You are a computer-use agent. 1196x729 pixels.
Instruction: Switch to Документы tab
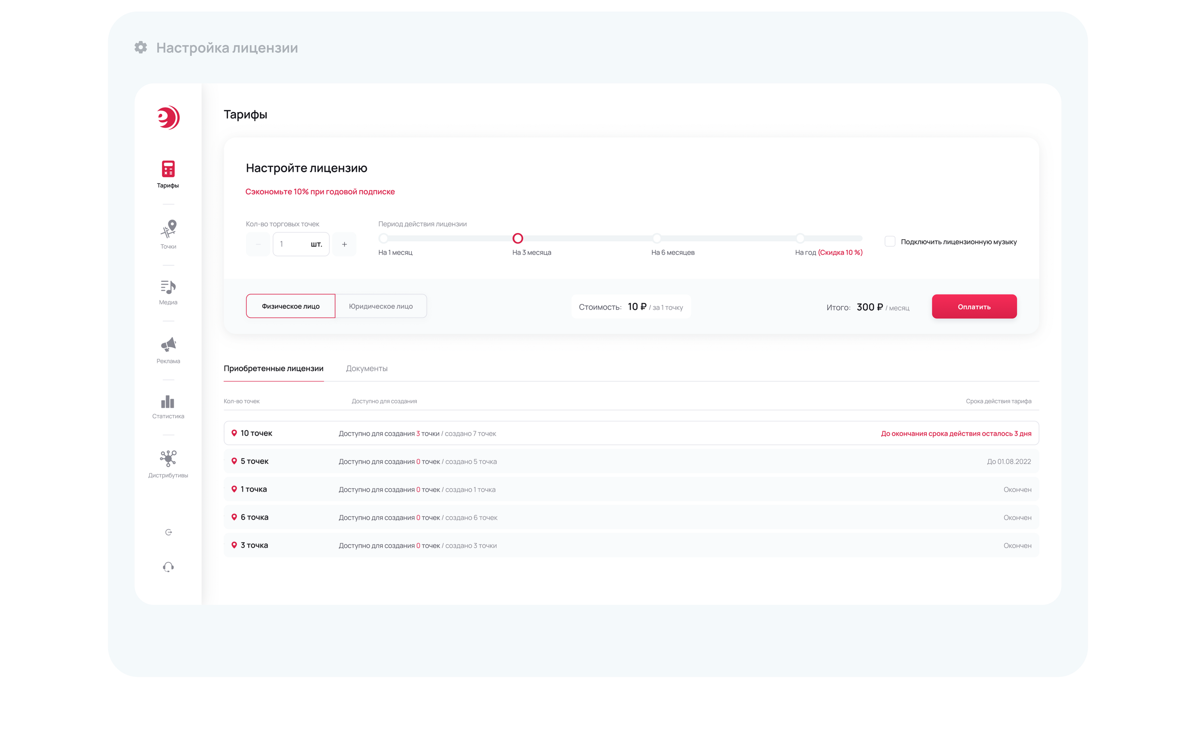pos(367,368)
